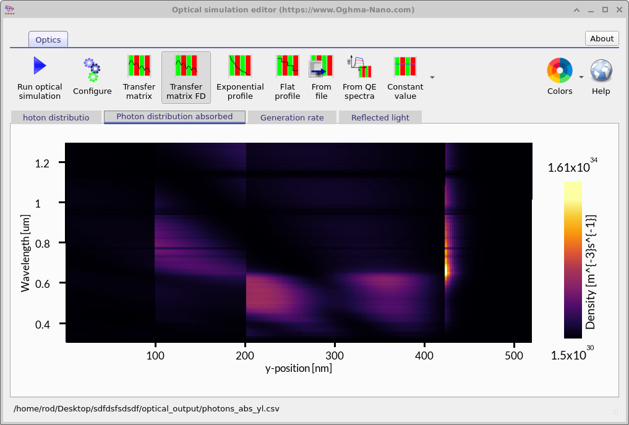Open the Help documentation
The image size is (629, 425).
[601, 74]
